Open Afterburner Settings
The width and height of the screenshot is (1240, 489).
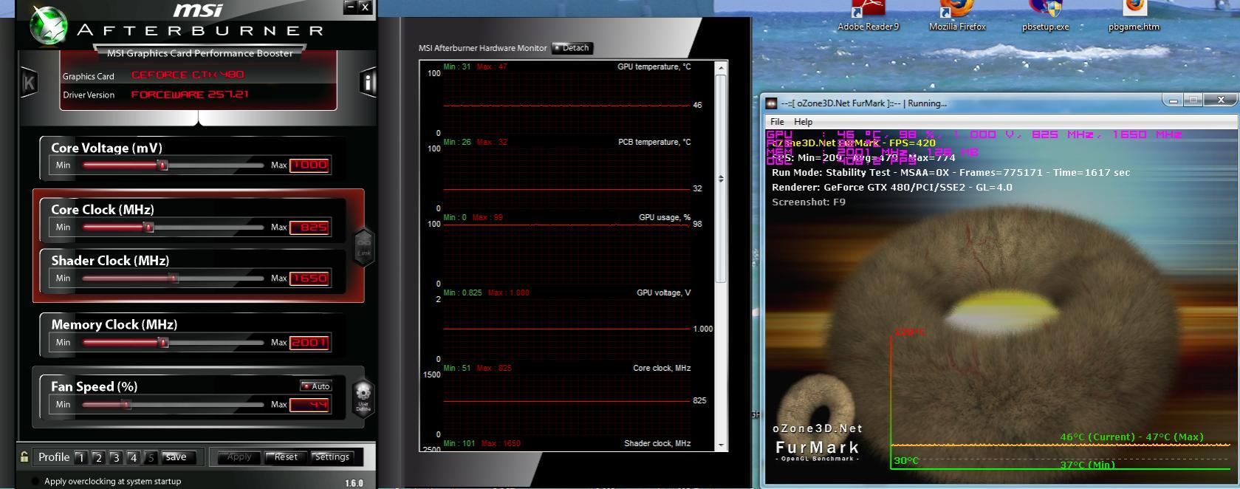pos(332,457)
